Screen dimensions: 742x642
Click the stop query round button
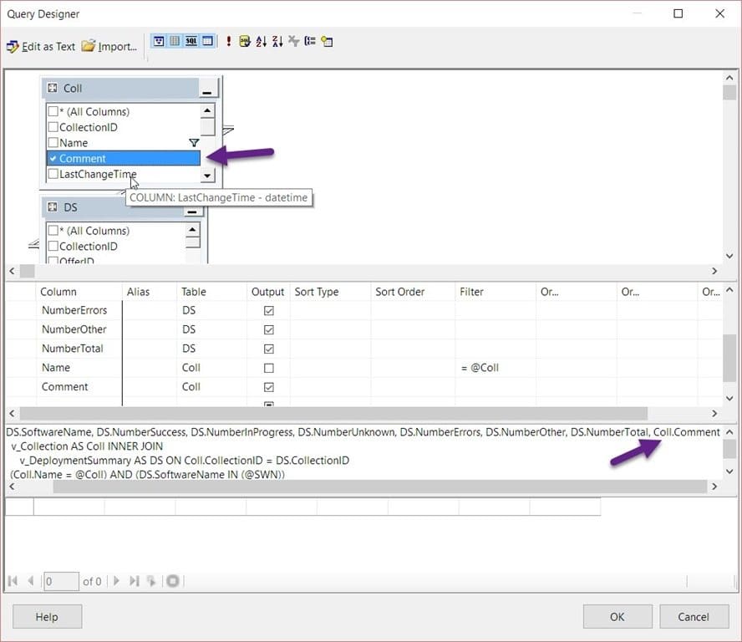tap(173, 581)
